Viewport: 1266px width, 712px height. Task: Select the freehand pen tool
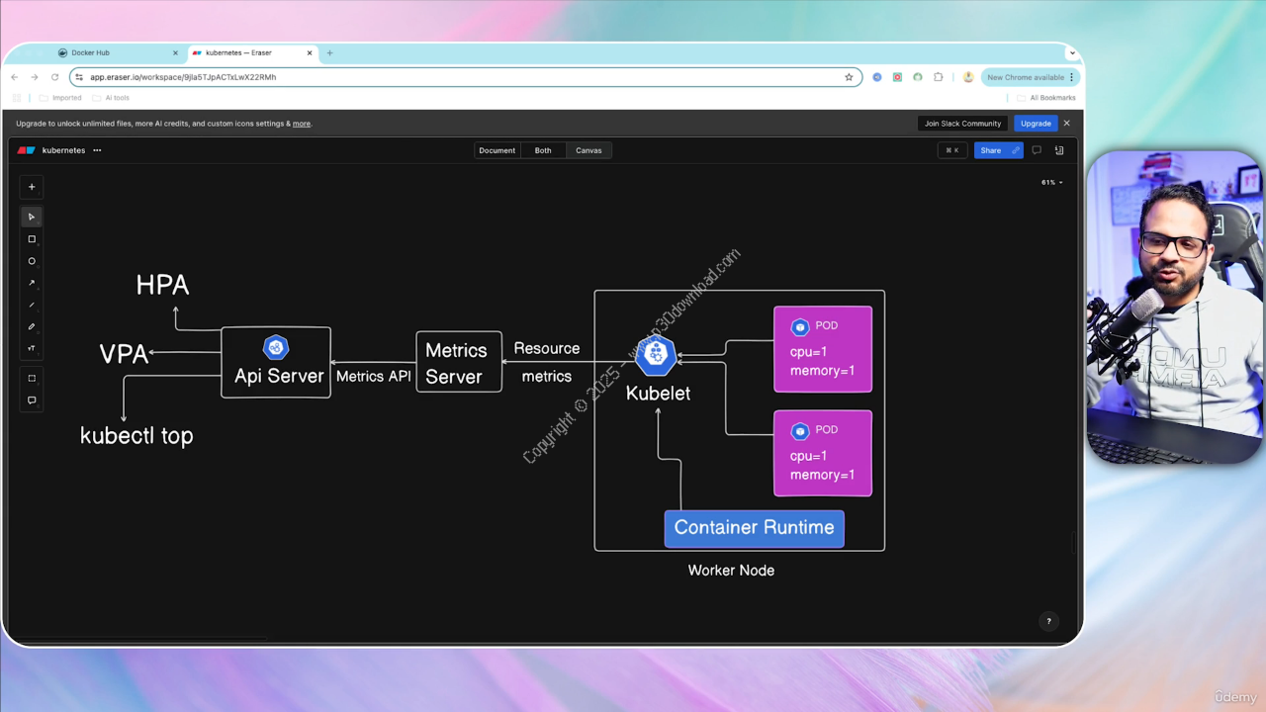pyautogui.click(x=32, y=326)
